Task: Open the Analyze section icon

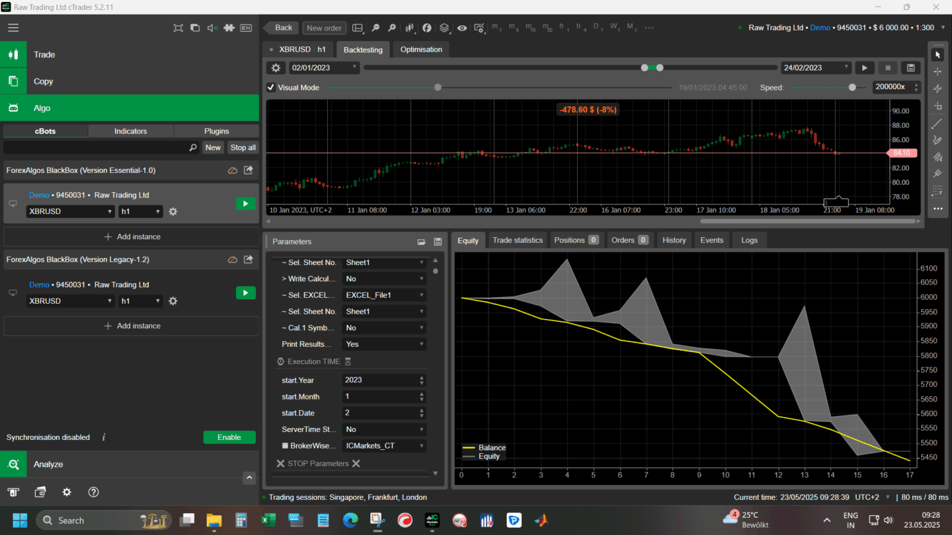Action: [13, 464]
